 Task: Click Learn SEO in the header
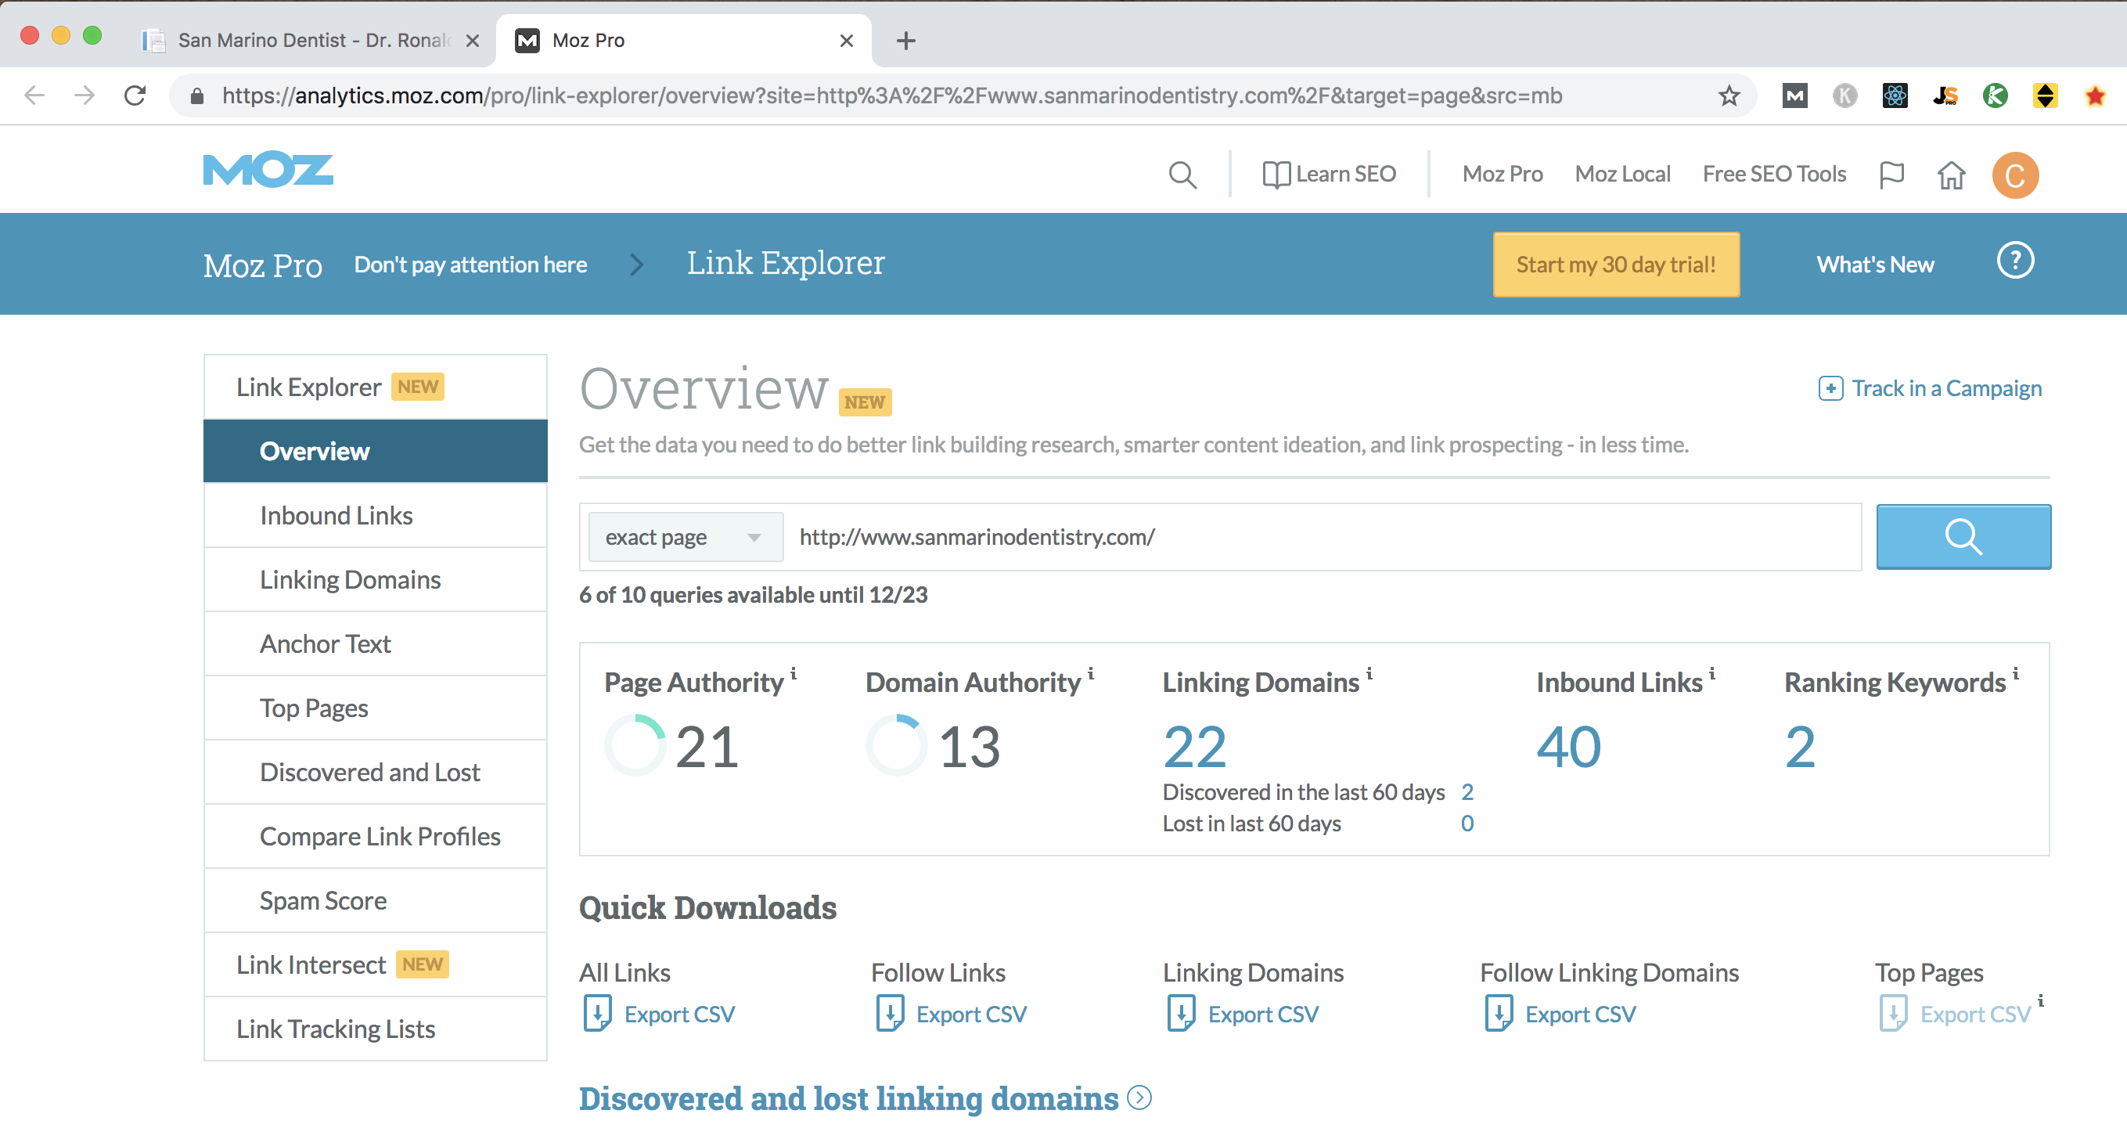pyautogui.click(x=1330, y=175)
